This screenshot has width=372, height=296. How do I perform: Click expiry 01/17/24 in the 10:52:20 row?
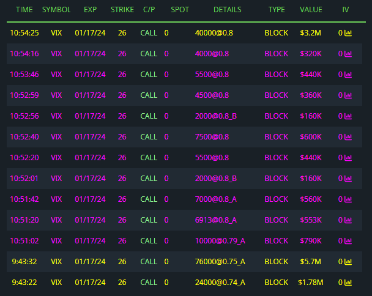point(90,158)
